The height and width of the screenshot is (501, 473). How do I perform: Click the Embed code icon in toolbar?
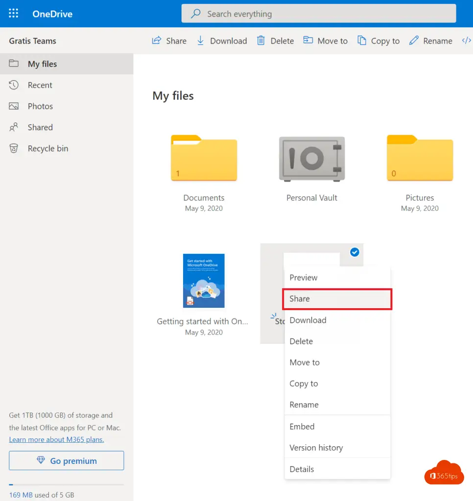point(466,41)
